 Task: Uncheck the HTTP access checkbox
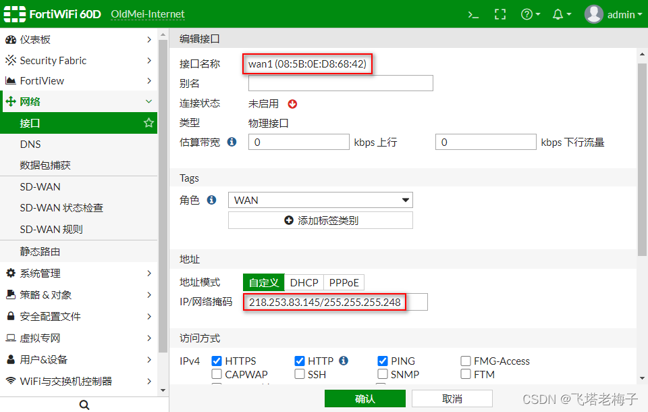(x=300, y=361)
